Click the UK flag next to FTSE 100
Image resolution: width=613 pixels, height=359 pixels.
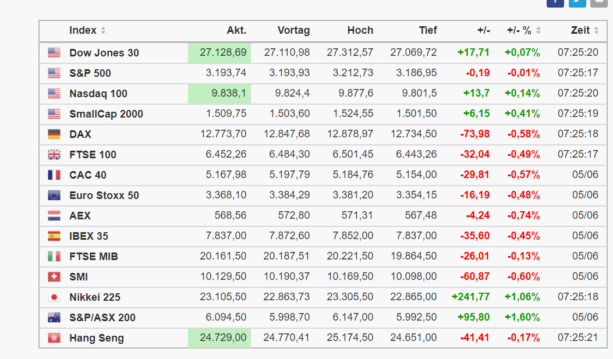click(x=54, y=155)
